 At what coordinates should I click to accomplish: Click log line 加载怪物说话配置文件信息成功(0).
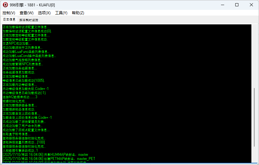click(27, 31)
